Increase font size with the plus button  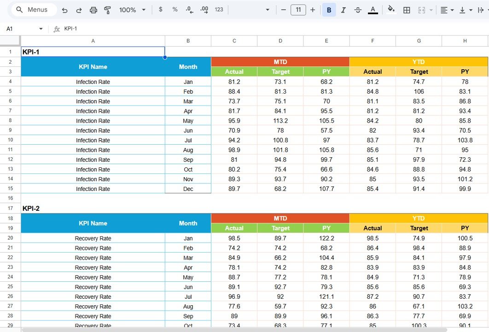312,9
